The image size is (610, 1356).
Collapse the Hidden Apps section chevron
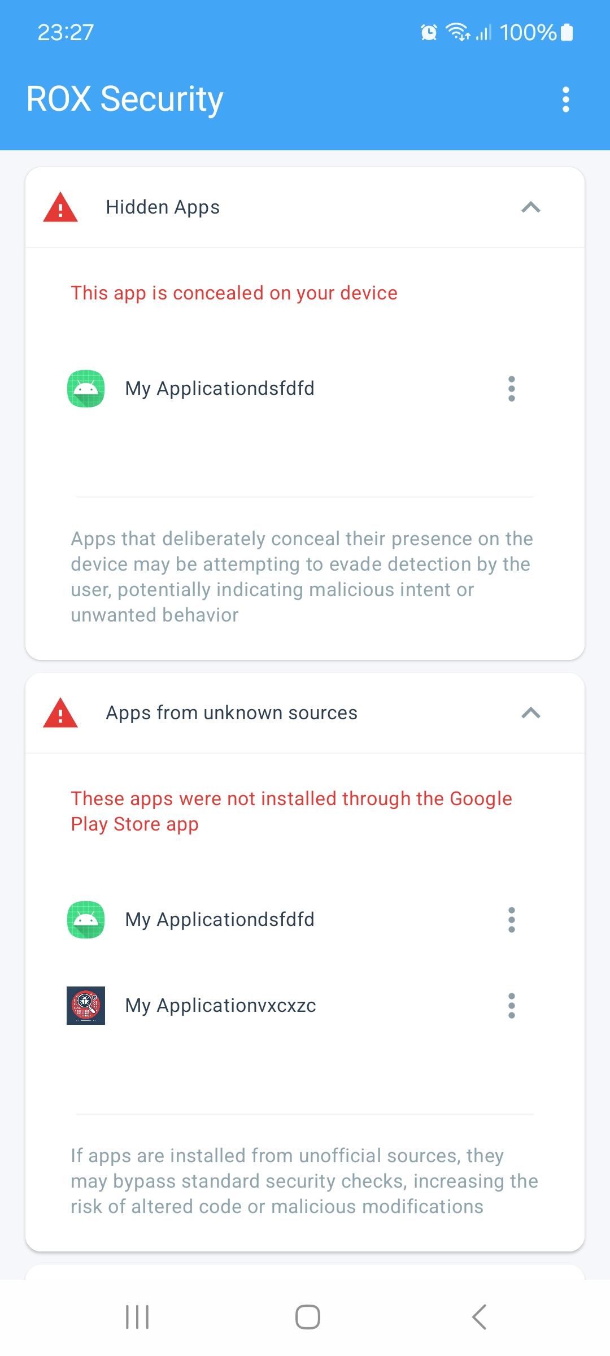click(531, 207)
